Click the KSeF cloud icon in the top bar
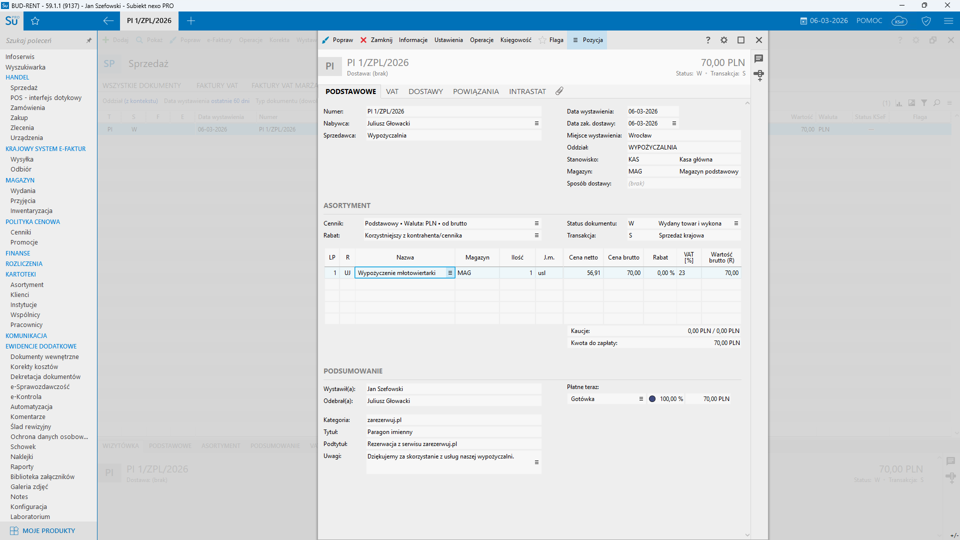The width and height of the screenshot is (960, 540). [899, 21]
